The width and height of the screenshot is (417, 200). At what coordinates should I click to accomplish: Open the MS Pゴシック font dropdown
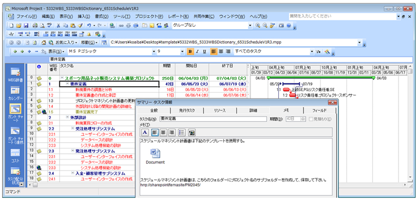click(154, 52)
